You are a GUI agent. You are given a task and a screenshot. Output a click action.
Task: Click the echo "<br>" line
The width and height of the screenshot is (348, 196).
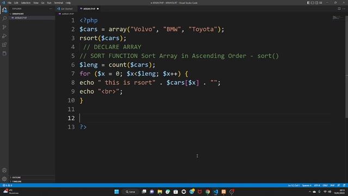101,91
